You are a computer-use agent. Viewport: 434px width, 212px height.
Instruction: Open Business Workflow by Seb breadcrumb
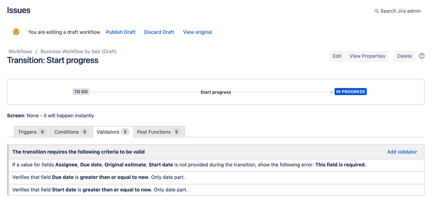click(79, 51)
